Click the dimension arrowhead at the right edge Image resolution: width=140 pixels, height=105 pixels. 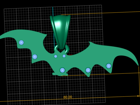pyautogui.click(x=139, y=96)
